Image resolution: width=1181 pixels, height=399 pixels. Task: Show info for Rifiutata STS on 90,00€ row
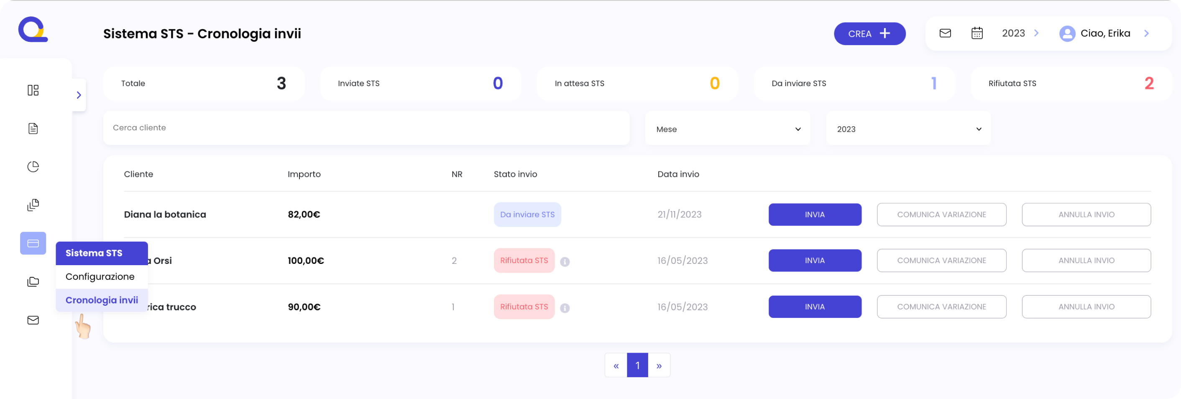tap(565, 308)
